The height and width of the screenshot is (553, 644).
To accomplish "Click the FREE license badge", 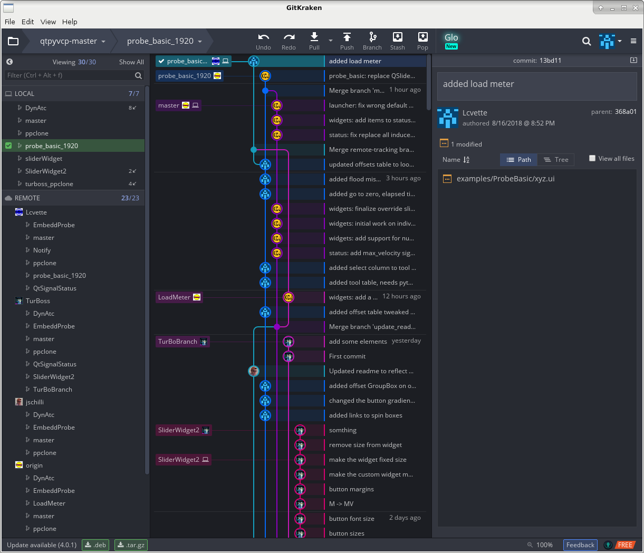I will point(625,545).
